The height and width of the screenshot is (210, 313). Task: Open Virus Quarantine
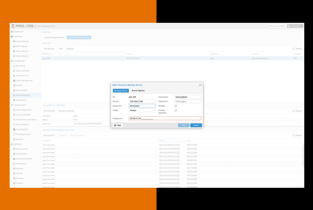pos(23,115)
